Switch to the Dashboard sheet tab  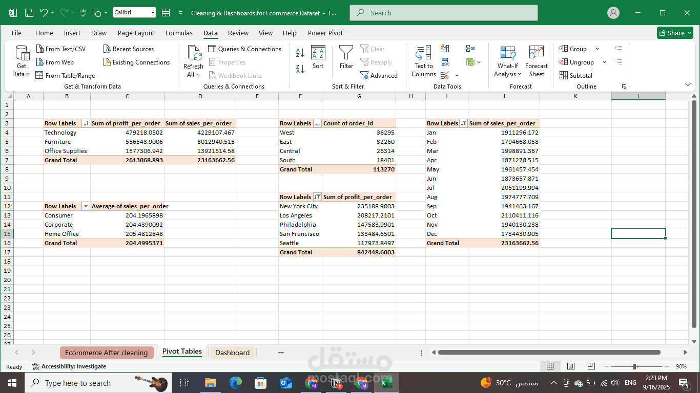pyautogui.click(x=232, y=353)
